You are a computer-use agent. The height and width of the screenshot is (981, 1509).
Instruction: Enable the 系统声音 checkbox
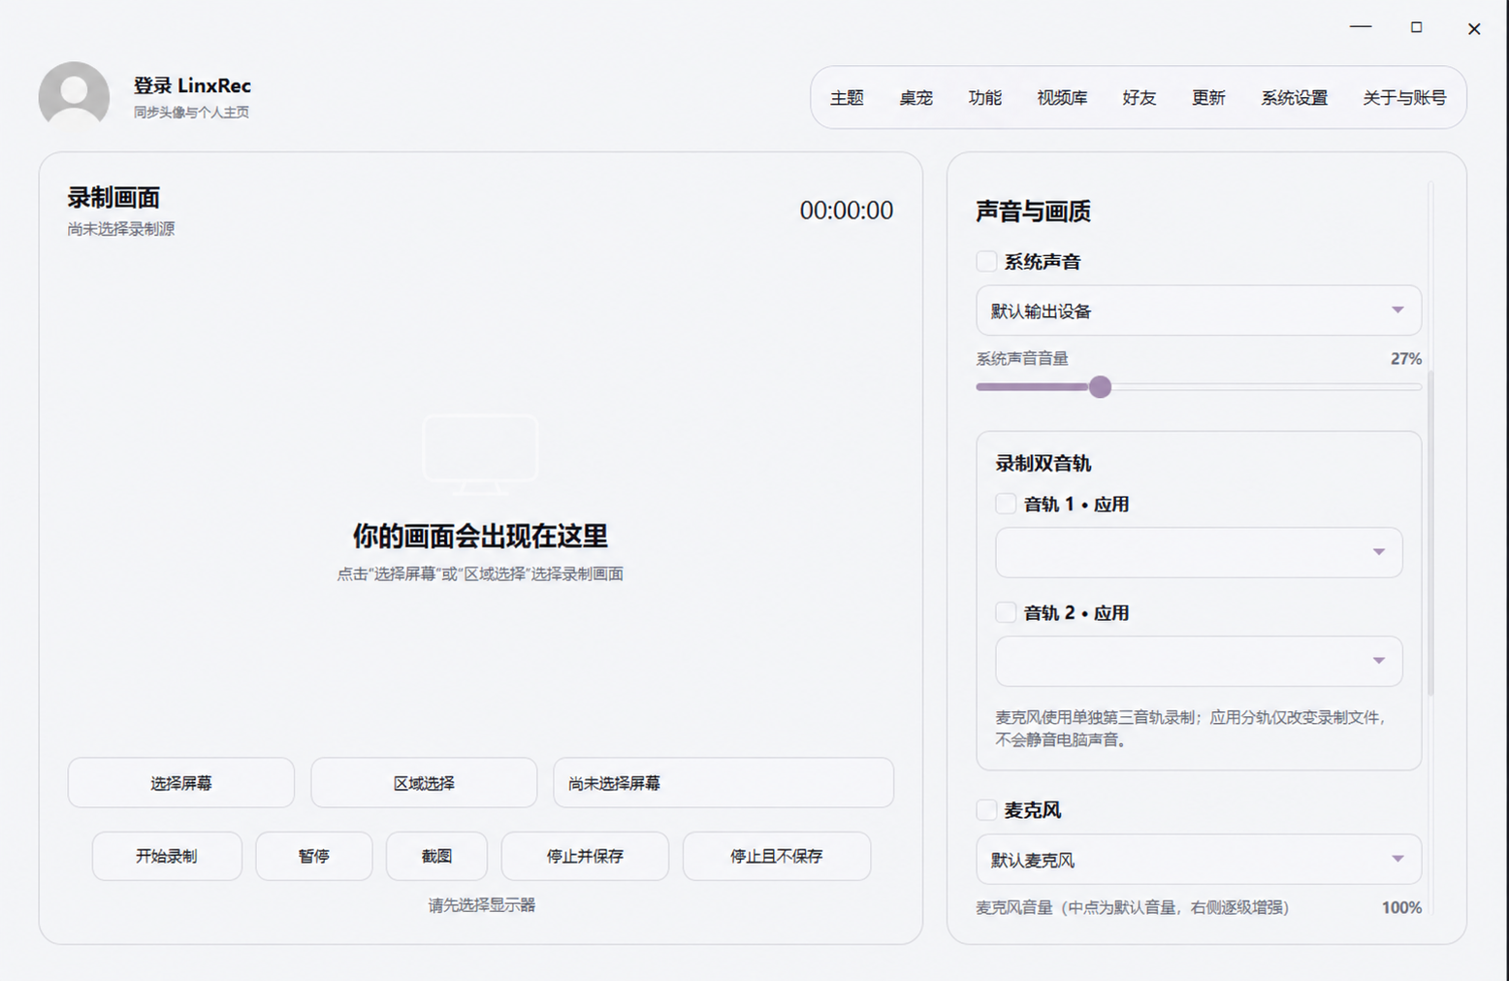(986, 261)
